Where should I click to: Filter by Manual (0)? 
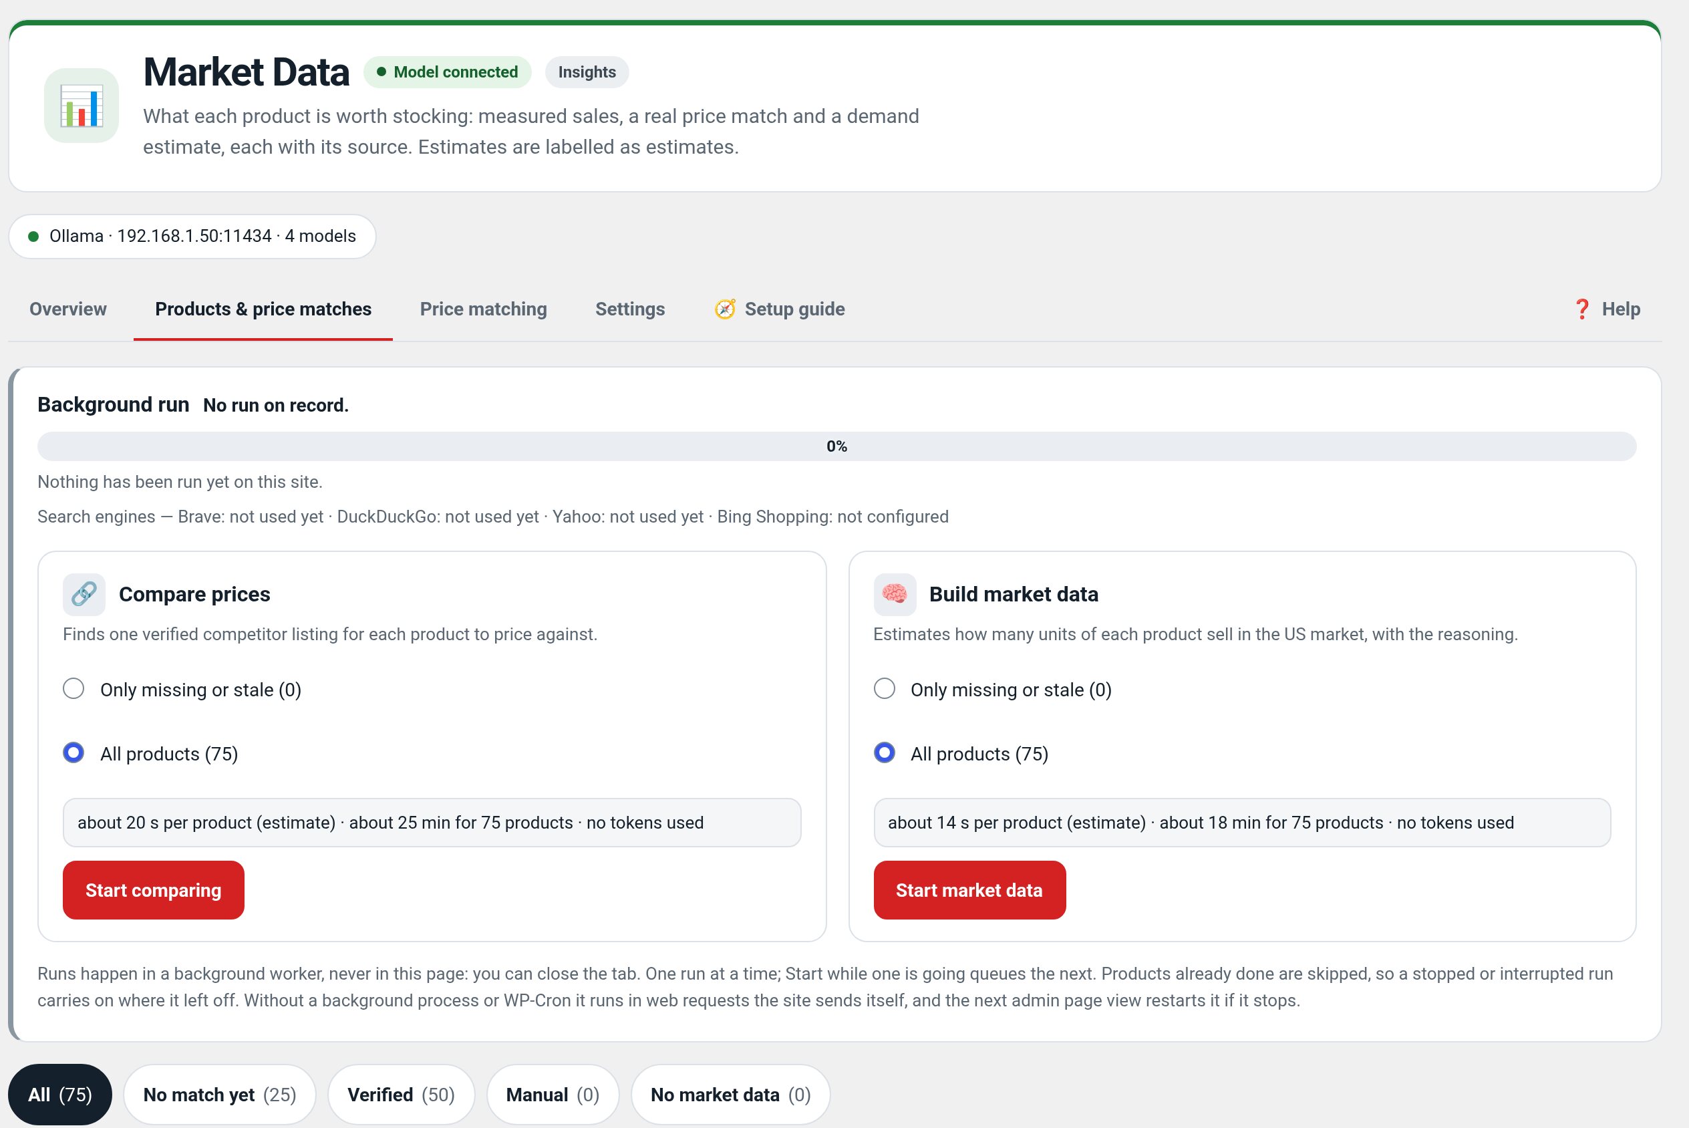553,1094
